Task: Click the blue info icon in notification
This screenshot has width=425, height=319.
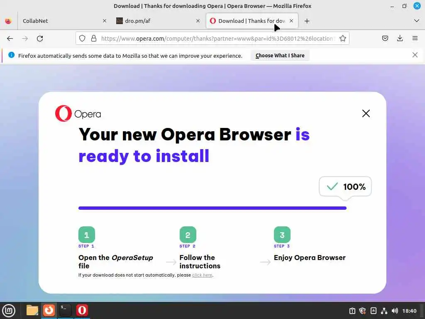Action: coord(11,55)
